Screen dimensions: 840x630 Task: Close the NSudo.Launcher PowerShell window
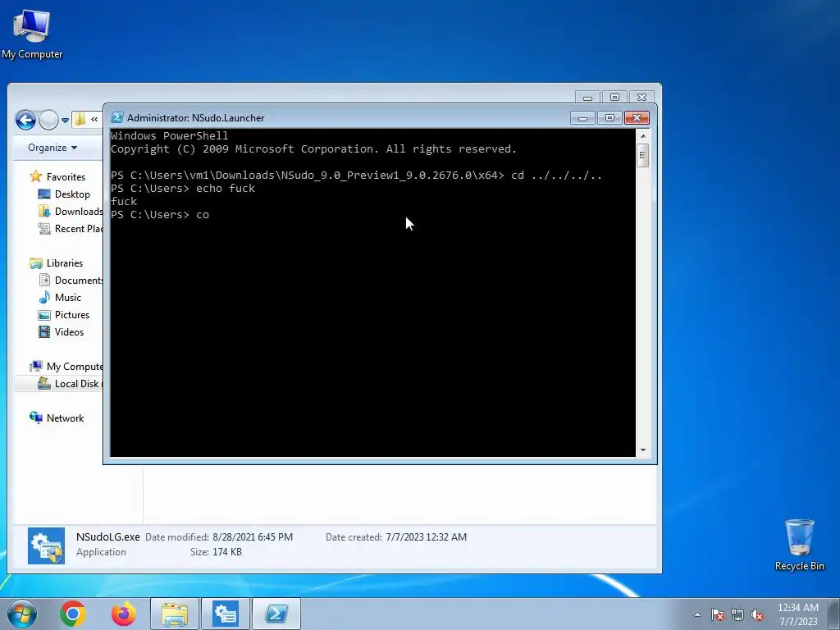637,118
